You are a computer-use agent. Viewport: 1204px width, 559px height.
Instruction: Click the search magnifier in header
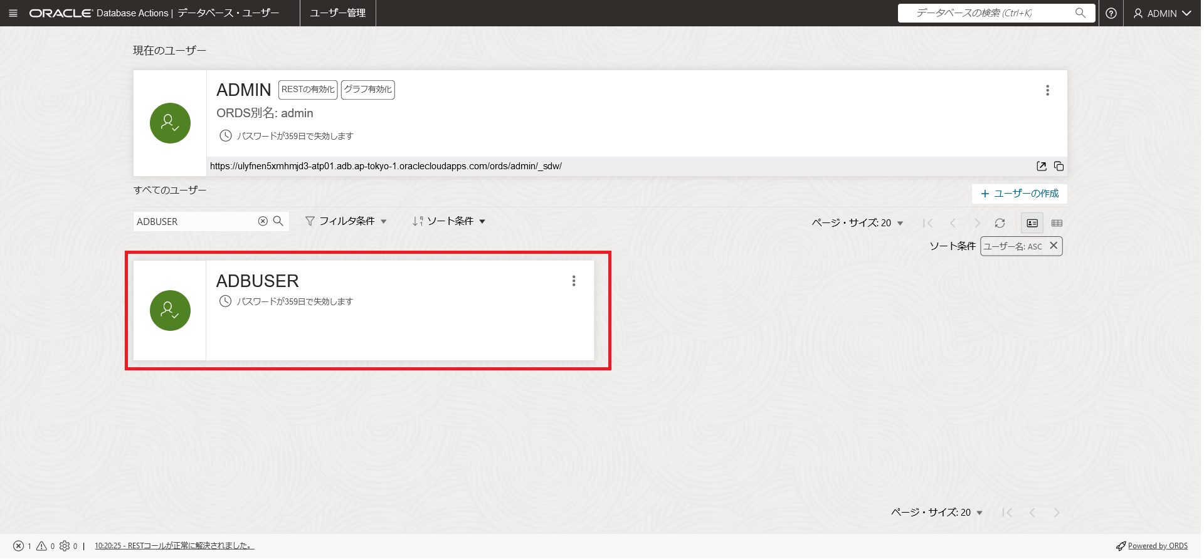click(1080, 13)
